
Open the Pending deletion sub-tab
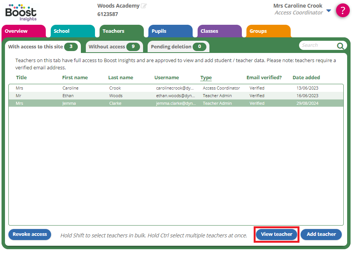coord(178,47)
